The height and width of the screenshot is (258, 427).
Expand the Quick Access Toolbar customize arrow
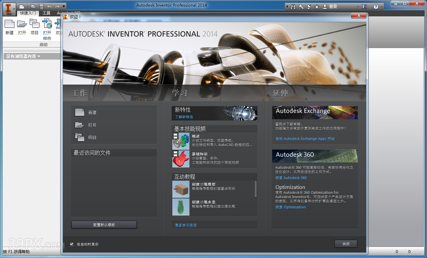pyautogui.click(x=63, y=6)
